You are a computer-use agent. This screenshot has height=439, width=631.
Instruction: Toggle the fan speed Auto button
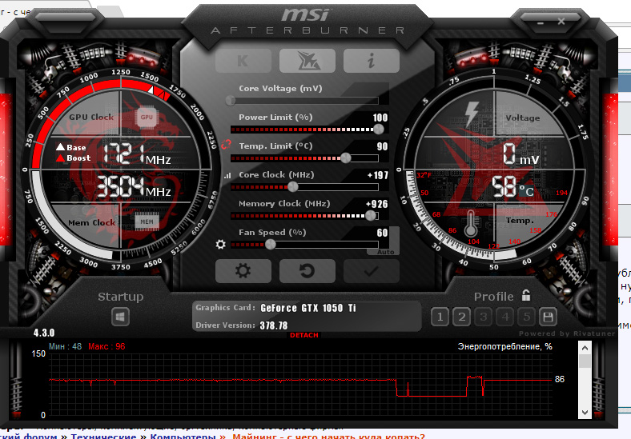[386, 252]
